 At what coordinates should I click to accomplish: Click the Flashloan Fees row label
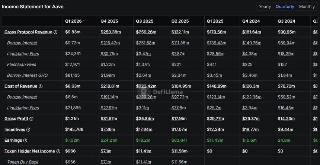[x=22, y=65]
